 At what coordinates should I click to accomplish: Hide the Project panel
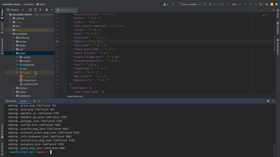tap(52, 10)
